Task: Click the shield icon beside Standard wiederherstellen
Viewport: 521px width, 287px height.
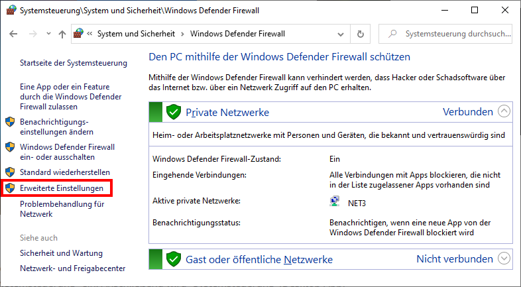Action: pyautogui.click(x=10, y=172)
